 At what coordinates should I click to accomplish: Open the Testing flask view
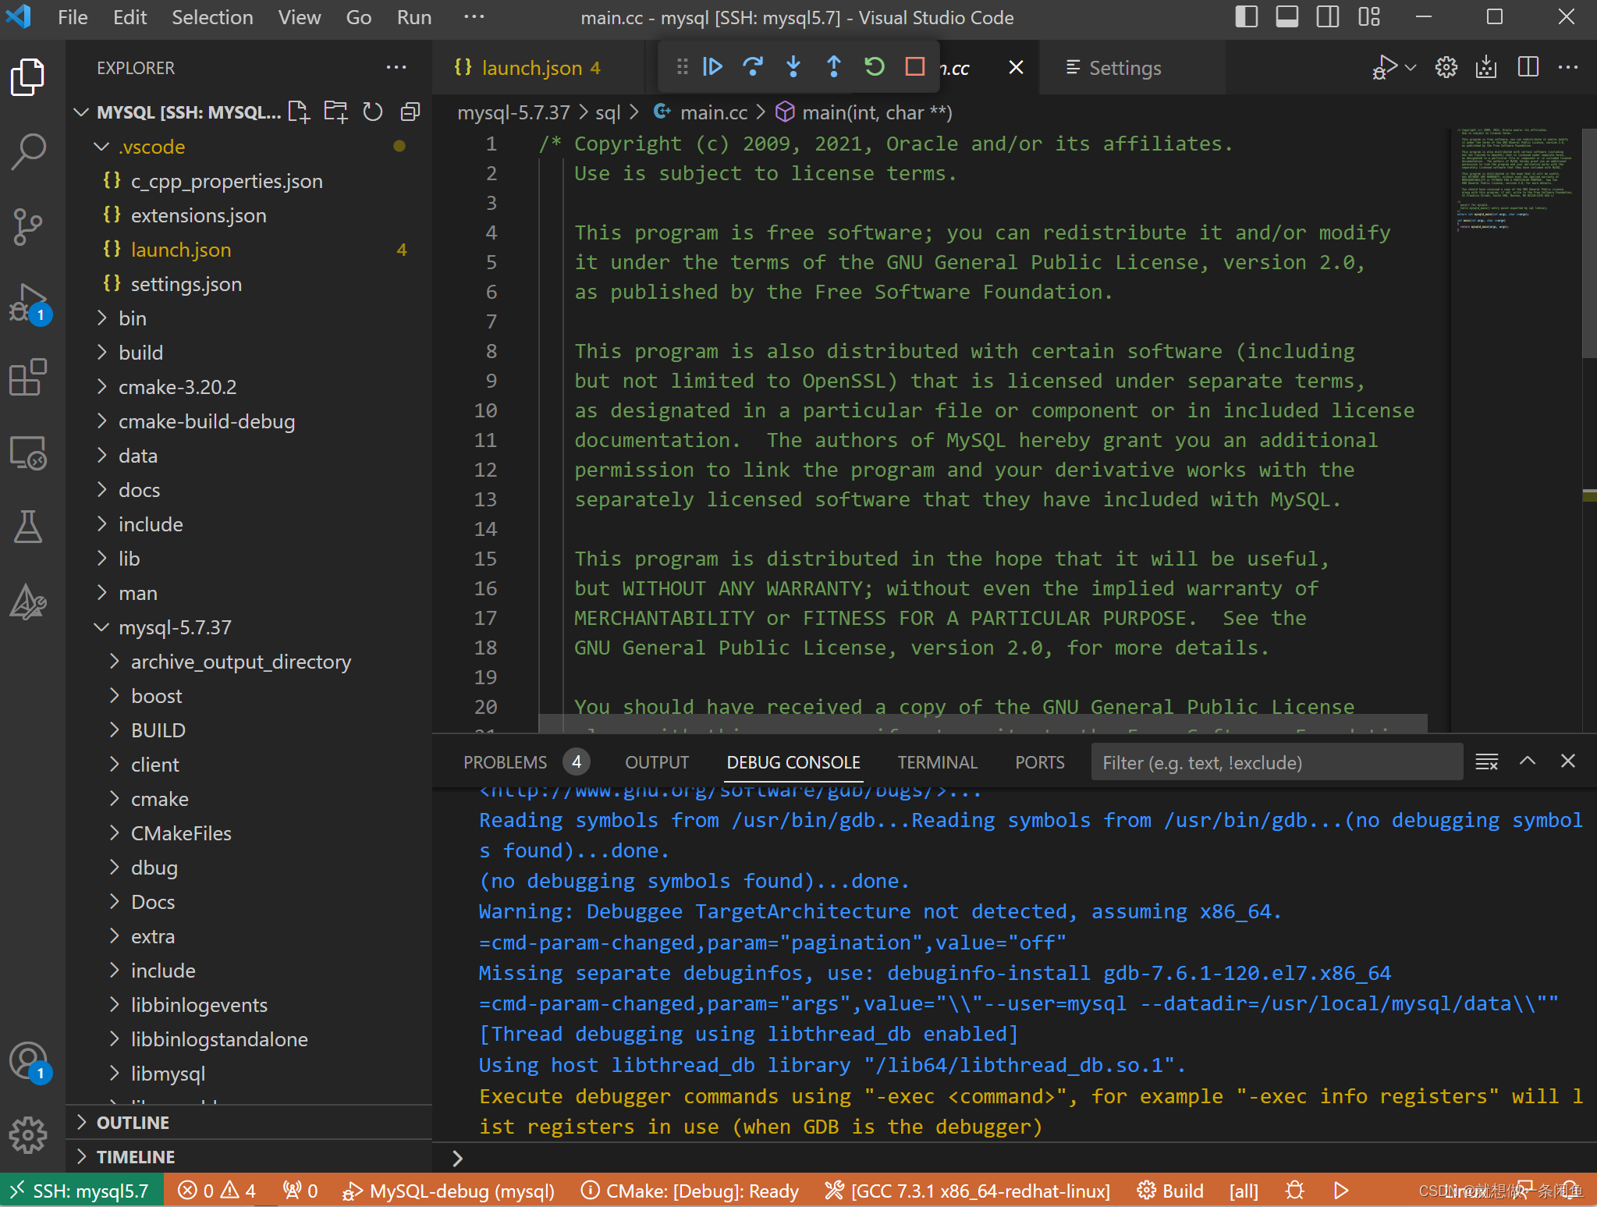(x=28, y=527)
